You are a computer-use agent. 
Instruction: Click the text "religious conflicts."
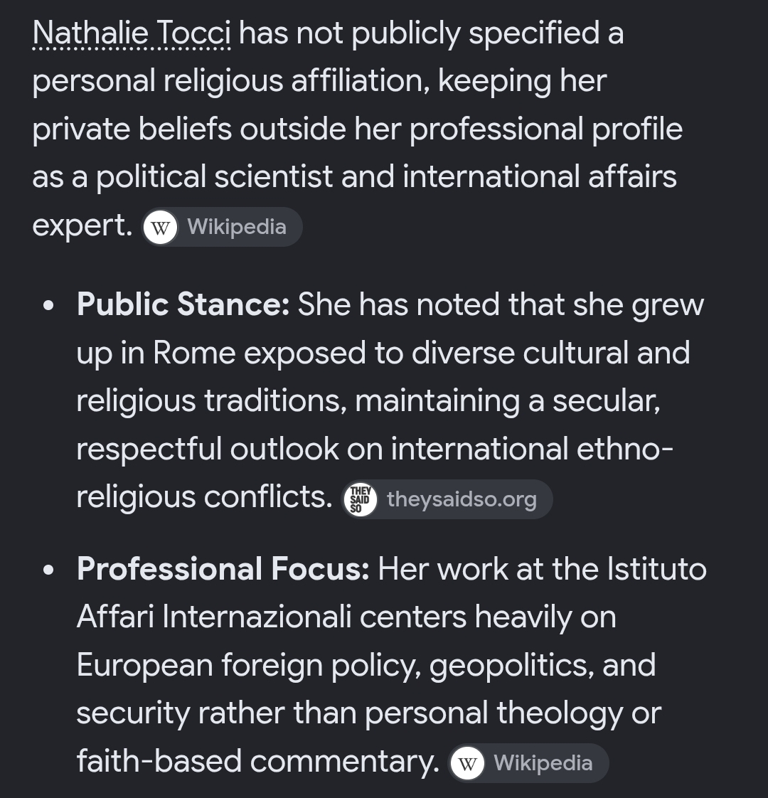204,497
